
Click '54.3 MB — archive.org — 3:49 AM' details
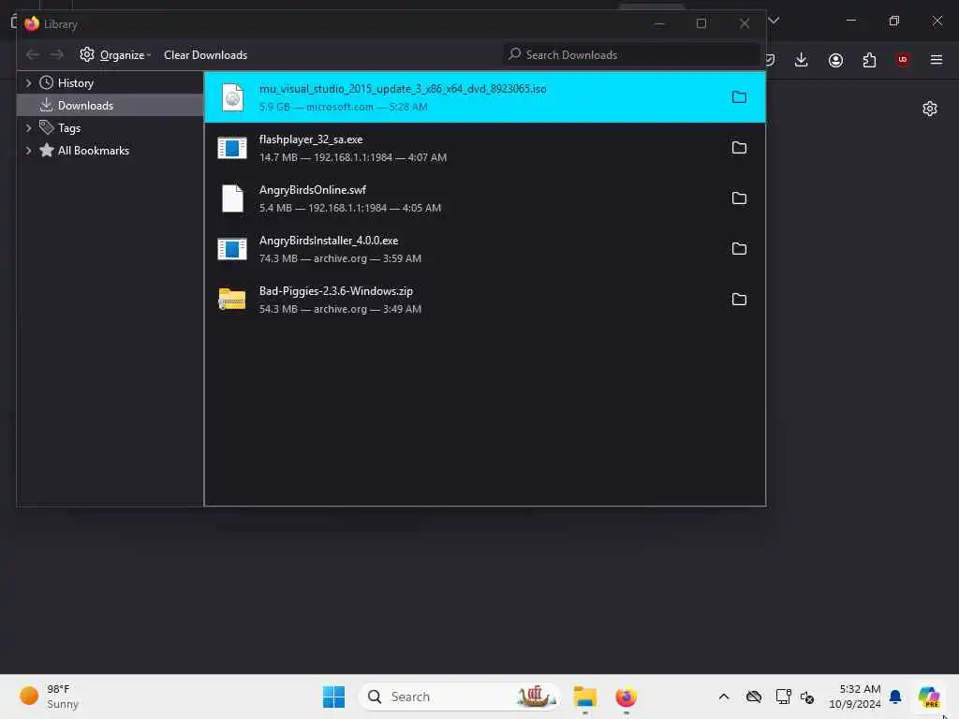[x=340, y=309]
